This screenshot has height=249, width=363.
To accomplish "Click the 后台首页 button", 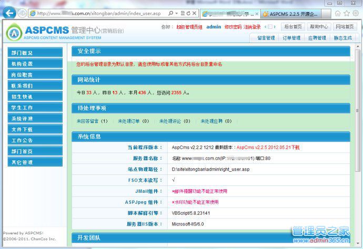I will [293, 27].
